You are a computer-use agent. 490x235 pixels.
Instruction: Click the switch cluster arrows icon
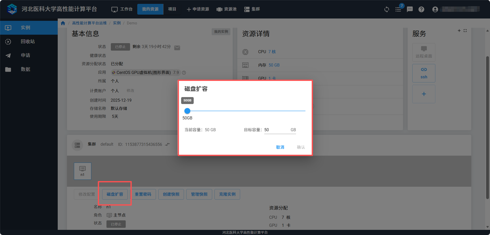[x=168, y=144]
